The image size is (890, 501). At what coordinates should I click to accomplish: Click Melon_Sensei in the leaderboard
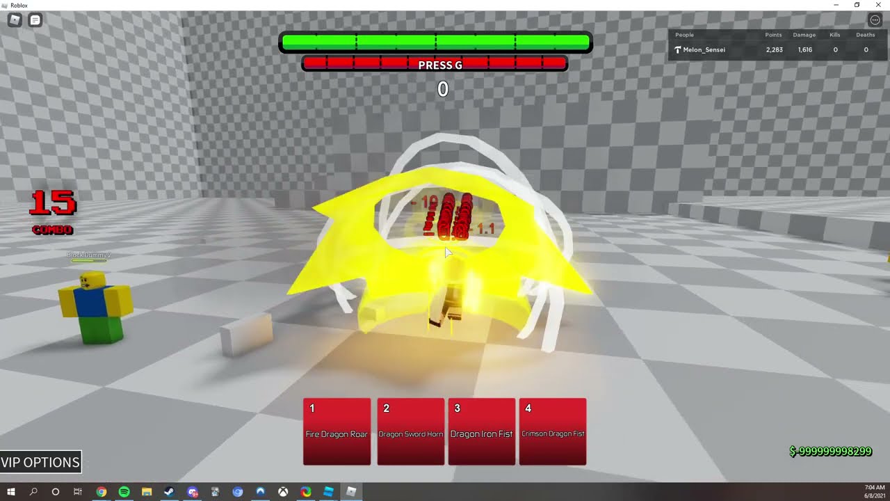pos(704,50)
